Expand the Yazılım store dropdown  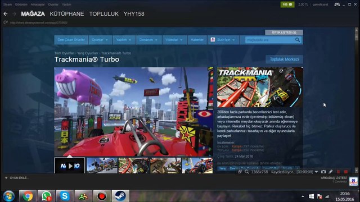tap(124, 40)
